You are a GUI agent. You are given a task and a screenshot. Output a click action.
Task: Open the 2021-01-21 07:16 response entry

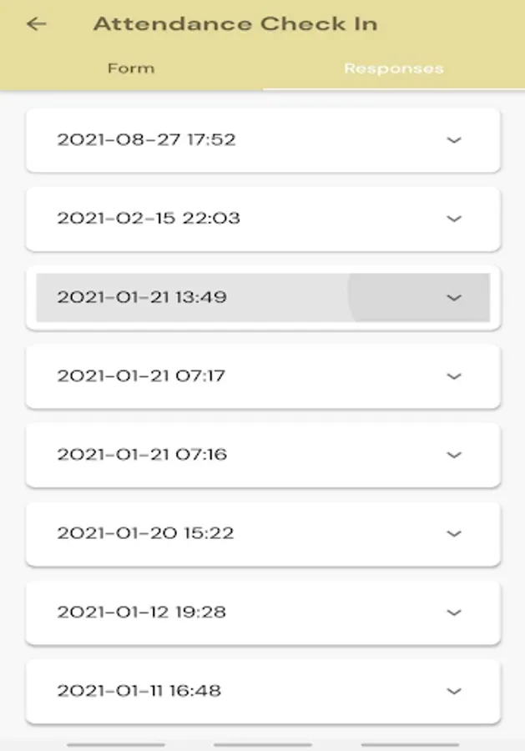(x=263, y=455)
